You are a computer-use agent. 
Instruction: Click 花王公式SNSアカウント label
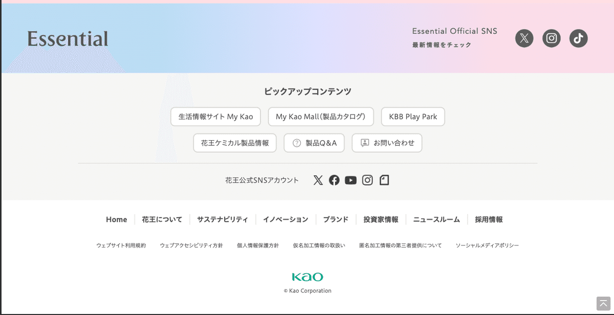pyautogui.click(x=262, y=180)
